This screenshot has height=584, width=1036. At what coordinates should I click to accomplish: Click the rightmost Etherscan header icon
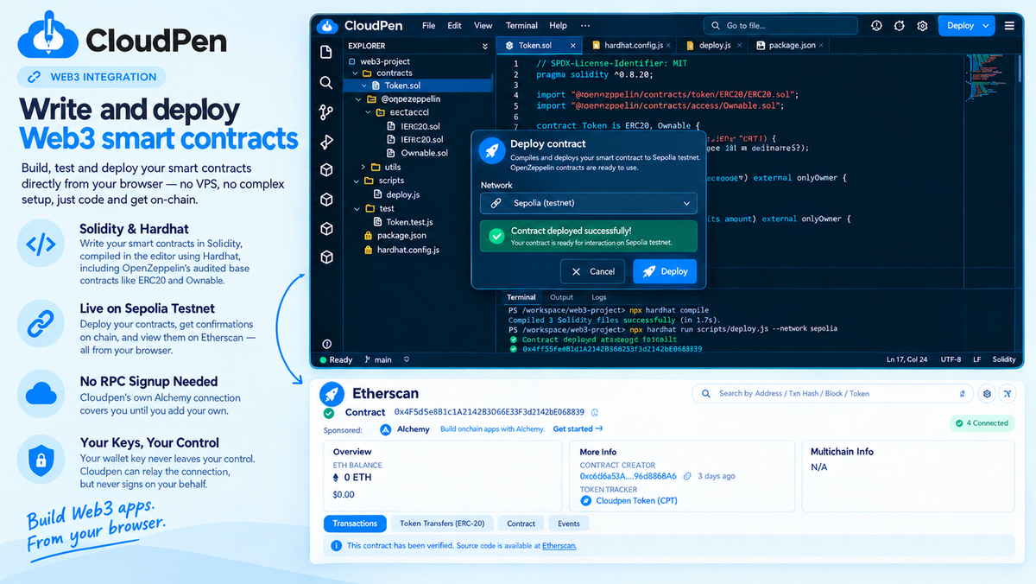pos(1007,394)
